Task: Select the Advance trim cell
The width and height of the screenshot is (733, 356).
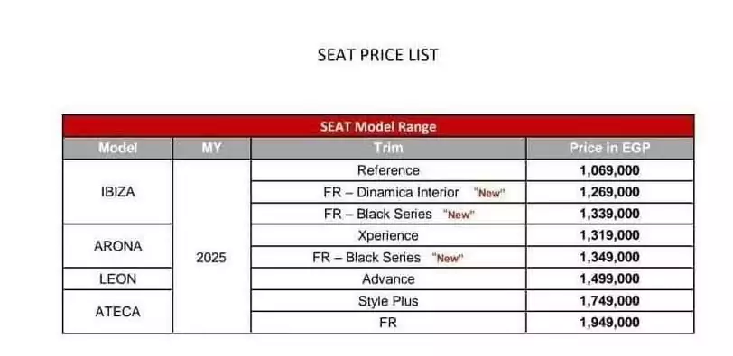Action: click(x=388, y=279)
